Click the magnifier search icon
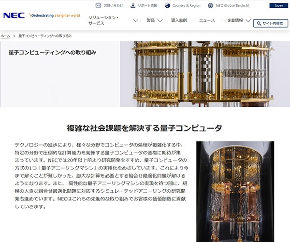The image size is (290, 242). pos(259,24)
